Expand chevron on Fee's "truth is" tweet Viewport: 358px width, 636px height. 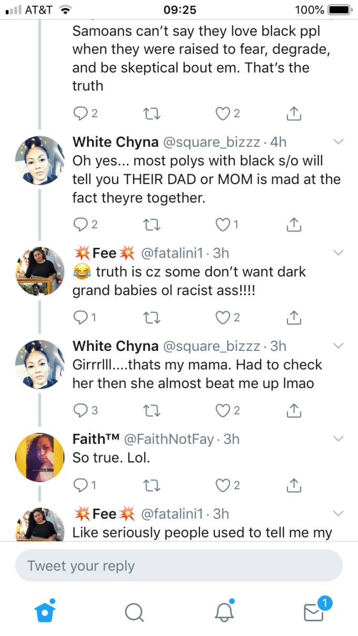[x=339, y=253]
